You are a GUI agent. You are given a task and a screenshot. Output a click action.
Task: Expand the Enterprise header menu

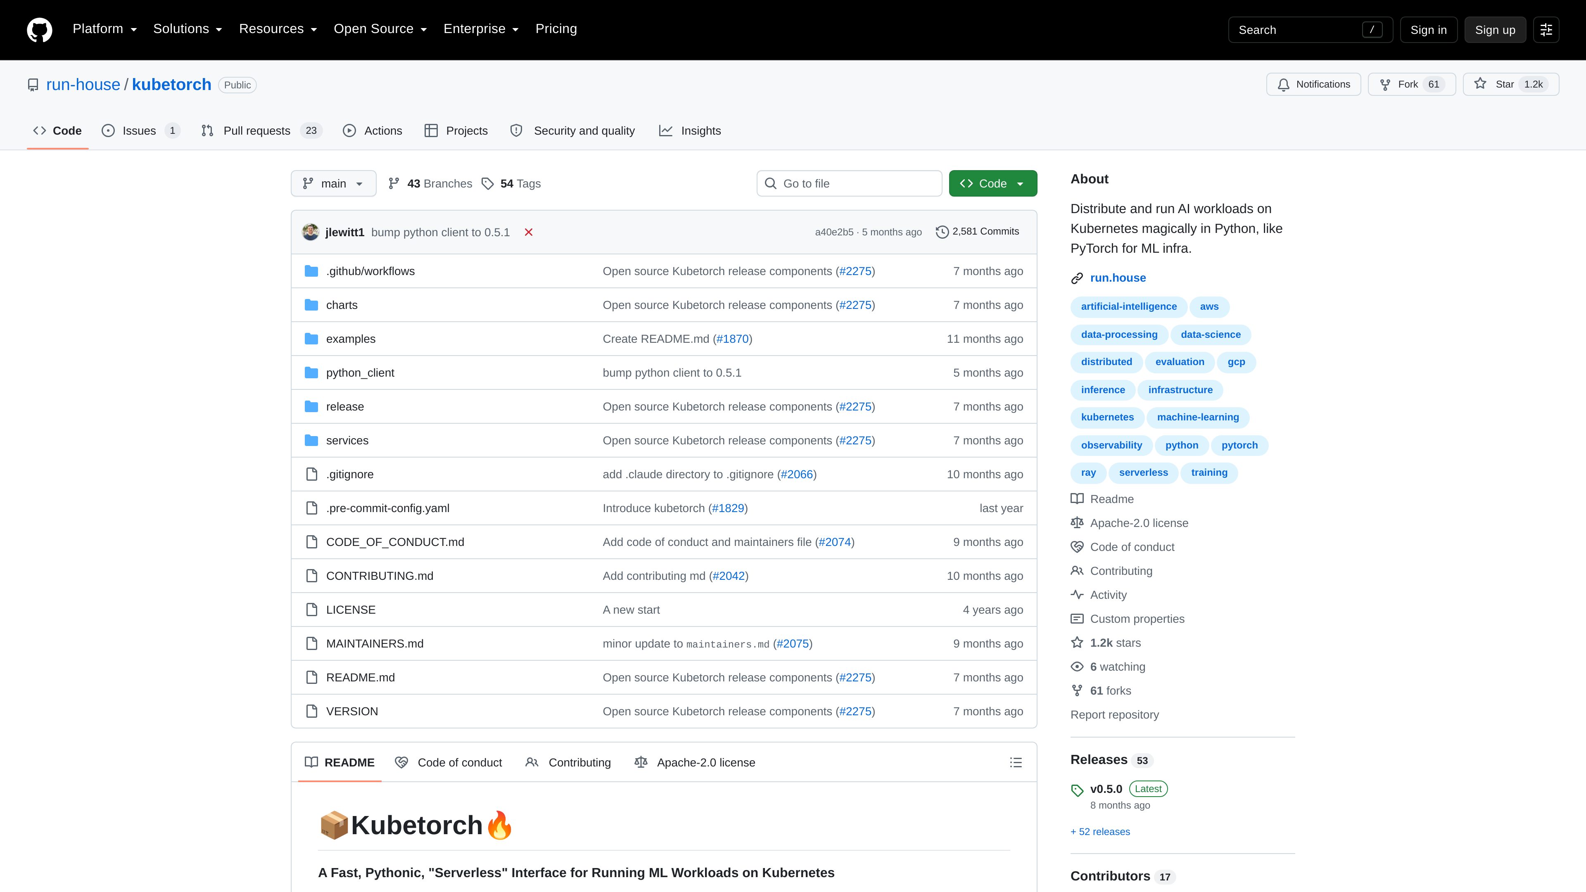click(481, 29)
